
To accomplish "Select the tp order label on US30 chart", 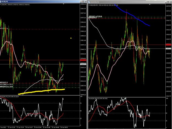I will 4,29.
